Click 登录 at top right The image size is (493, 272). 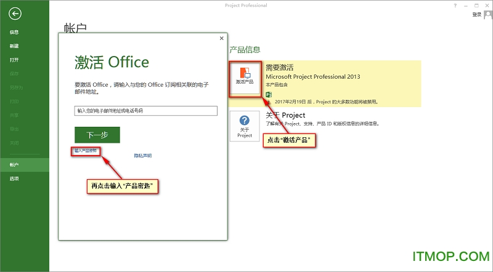[x=476, y=14]
